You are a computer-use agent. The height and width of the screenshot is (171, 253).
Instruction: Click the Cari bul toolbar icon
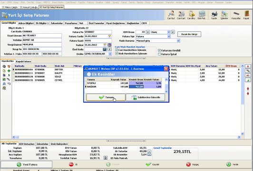coord(171,15)
